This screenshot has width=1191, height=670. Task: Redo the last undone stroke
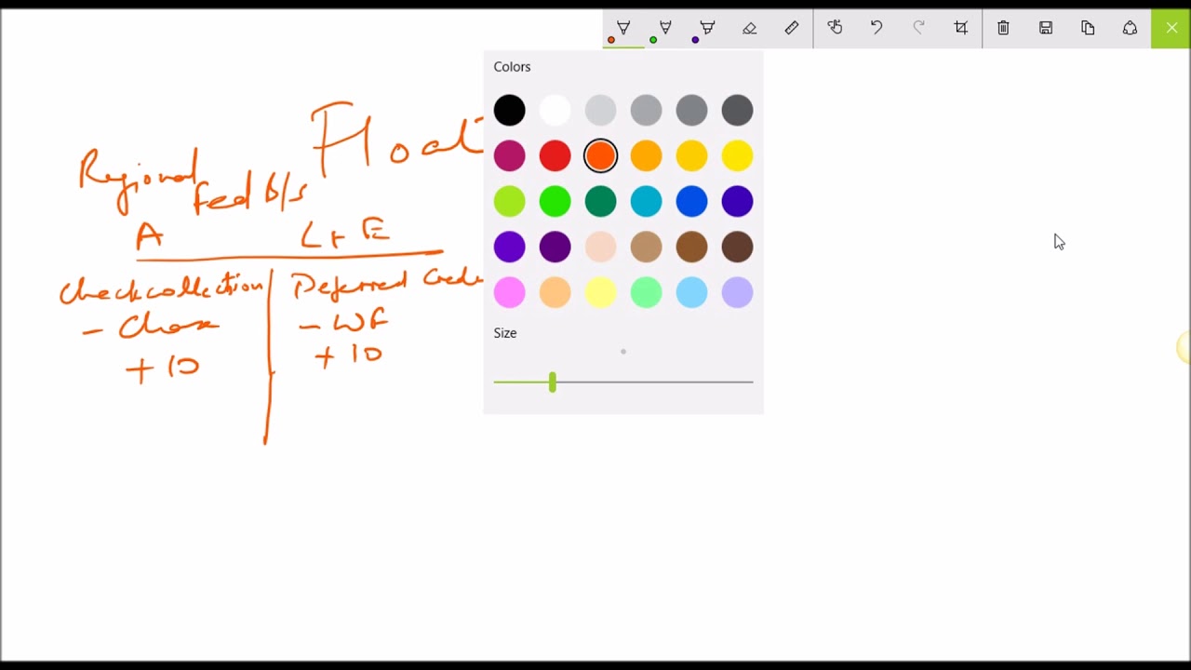pos(918,29)
